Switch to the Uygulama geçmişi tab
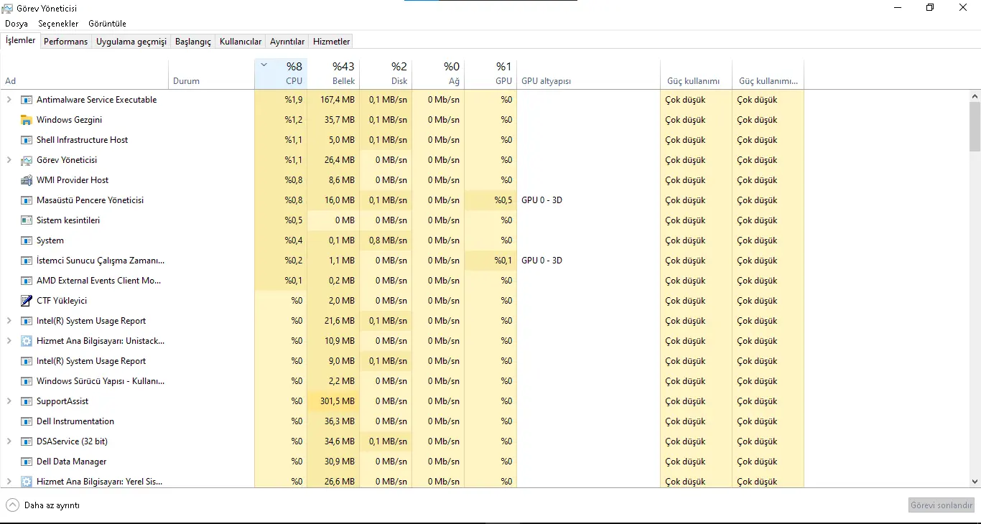Screen dimensions: 981x524 [131, 42]
